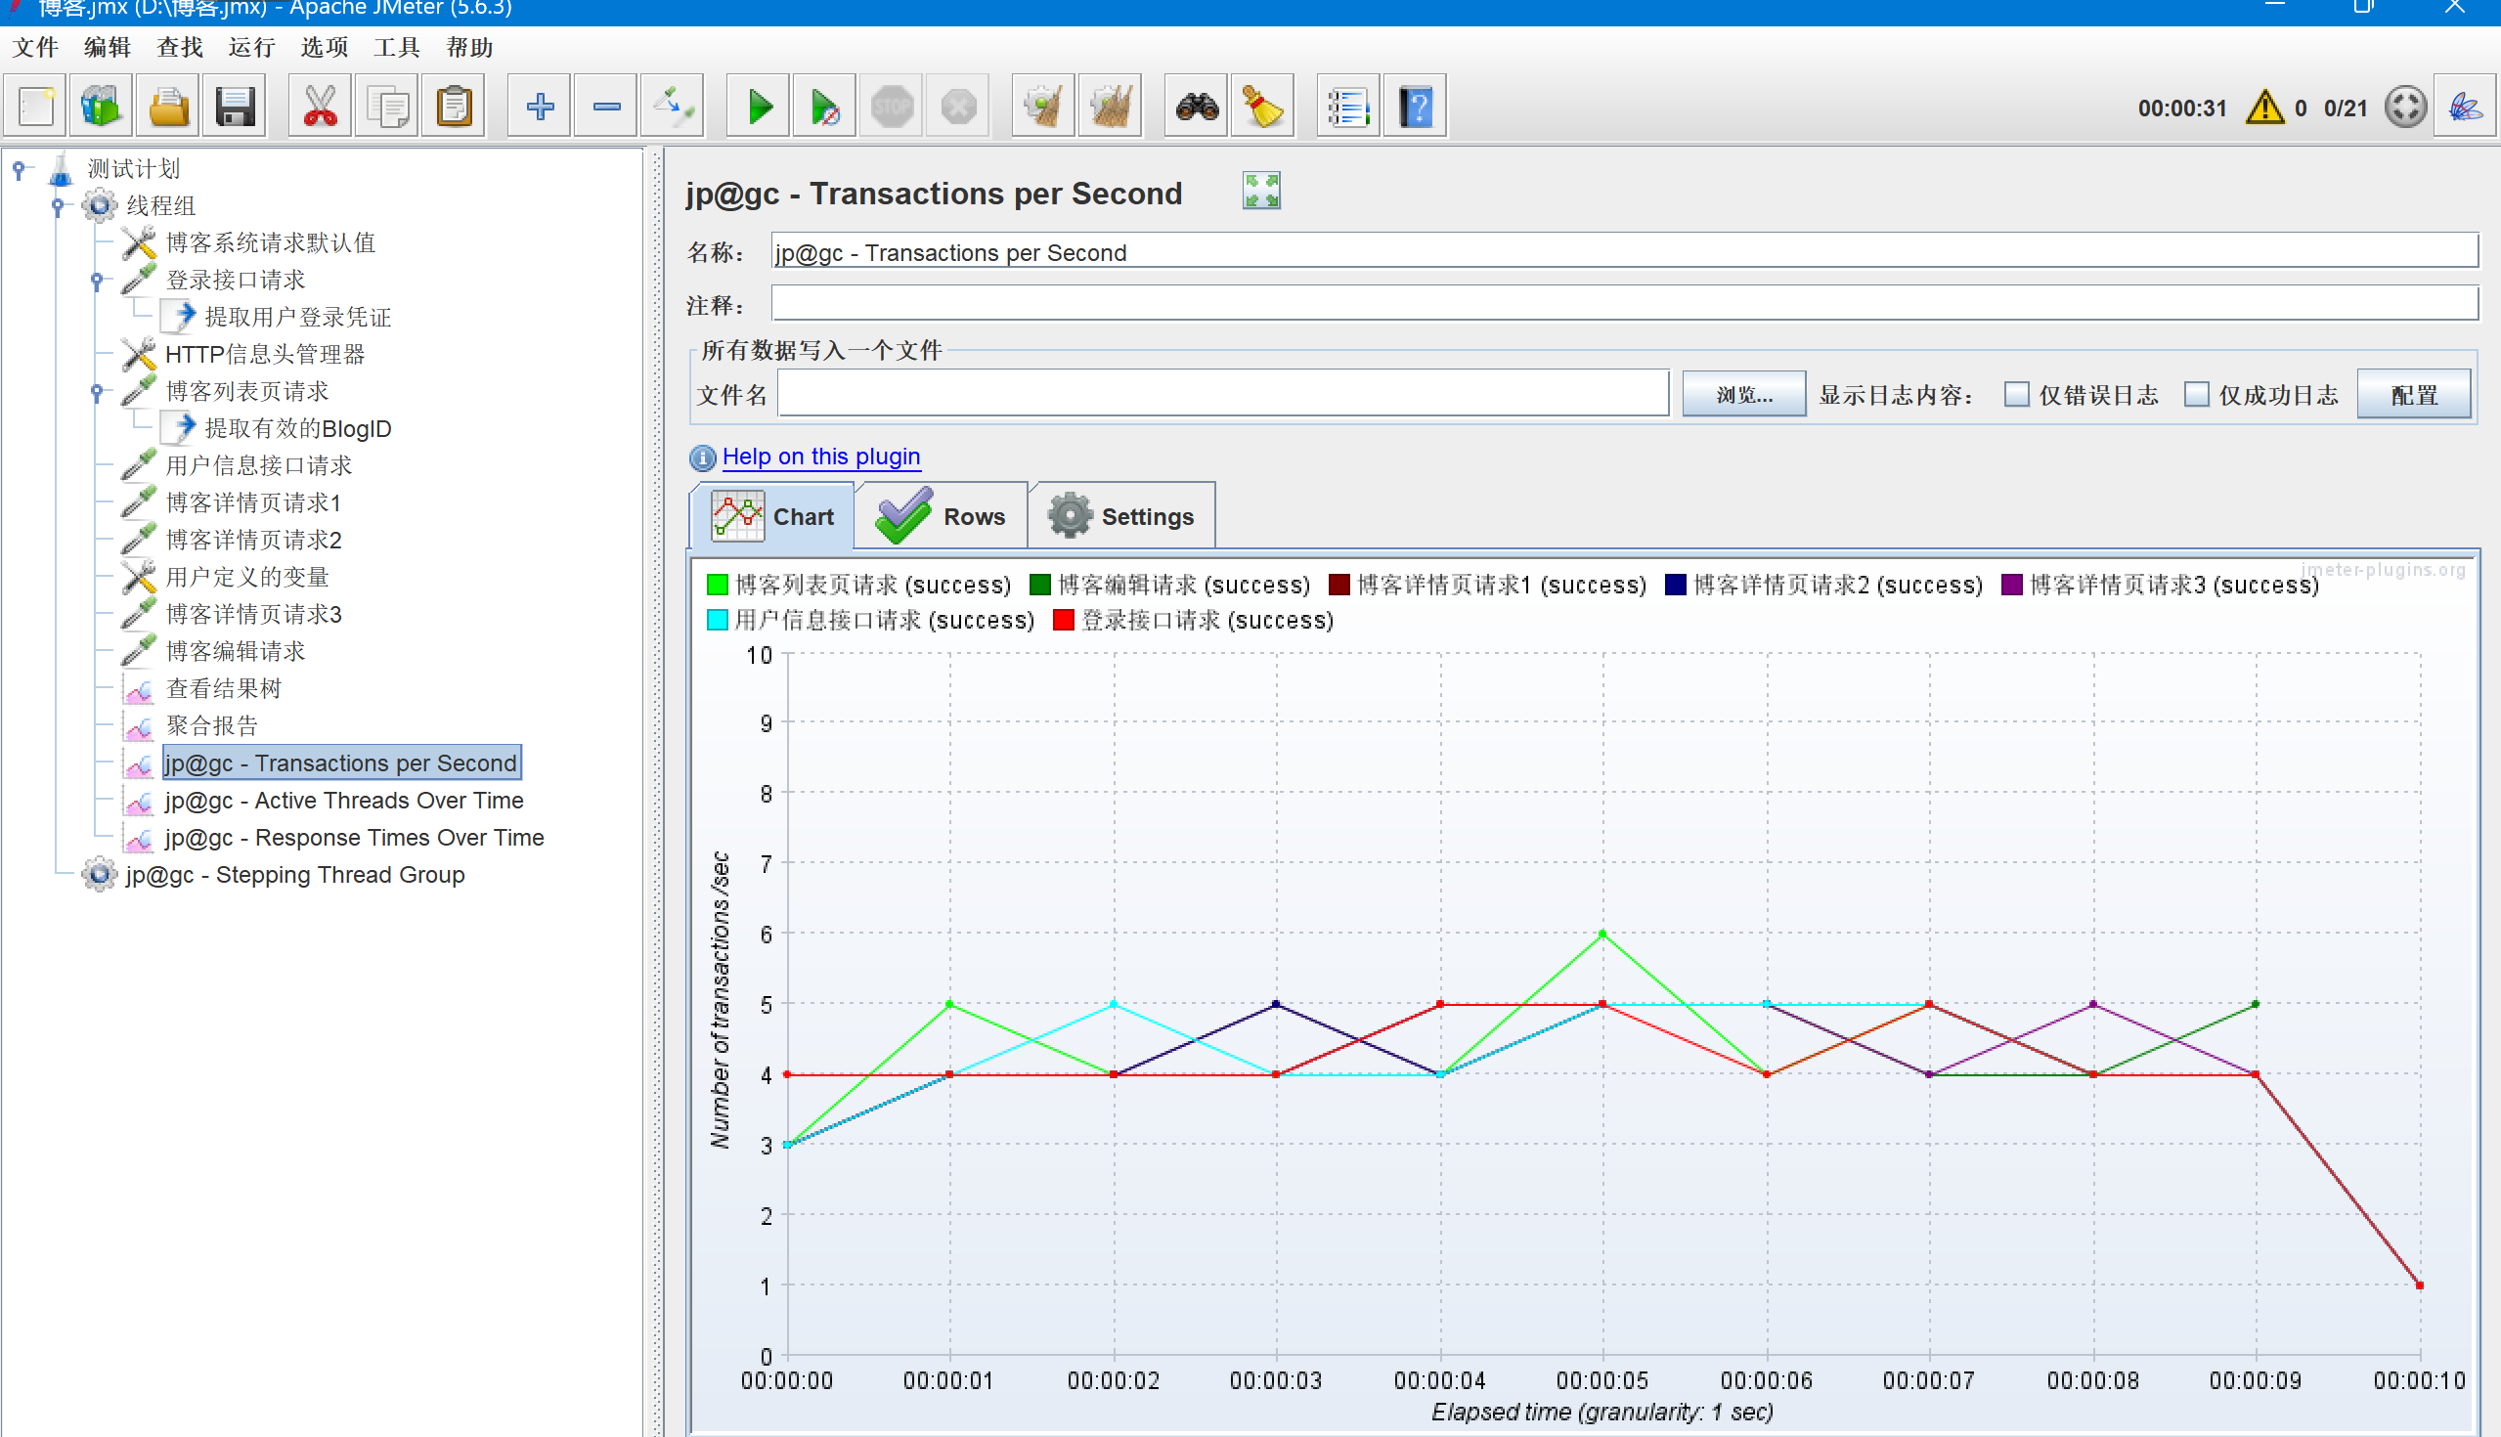Open the 运行 menu
Viewport: 2501px width, 1437px height.
[250, 47]
